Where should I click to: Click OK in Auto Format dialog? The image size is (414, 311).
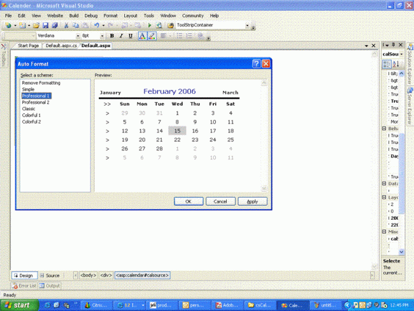coord(189,201)
